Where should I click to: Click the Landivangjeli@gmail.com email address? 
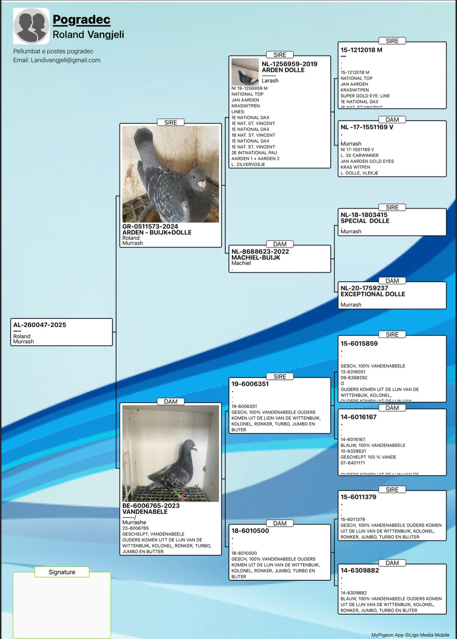pyautogui.click(x=66, y=60)
